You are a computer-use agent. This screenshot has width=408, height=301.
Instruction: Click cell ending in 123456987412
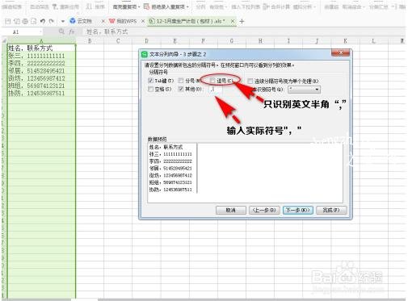coord(41,78)
